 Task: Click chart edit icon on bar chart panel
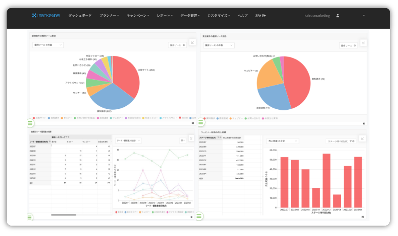(x=362, y=138)
